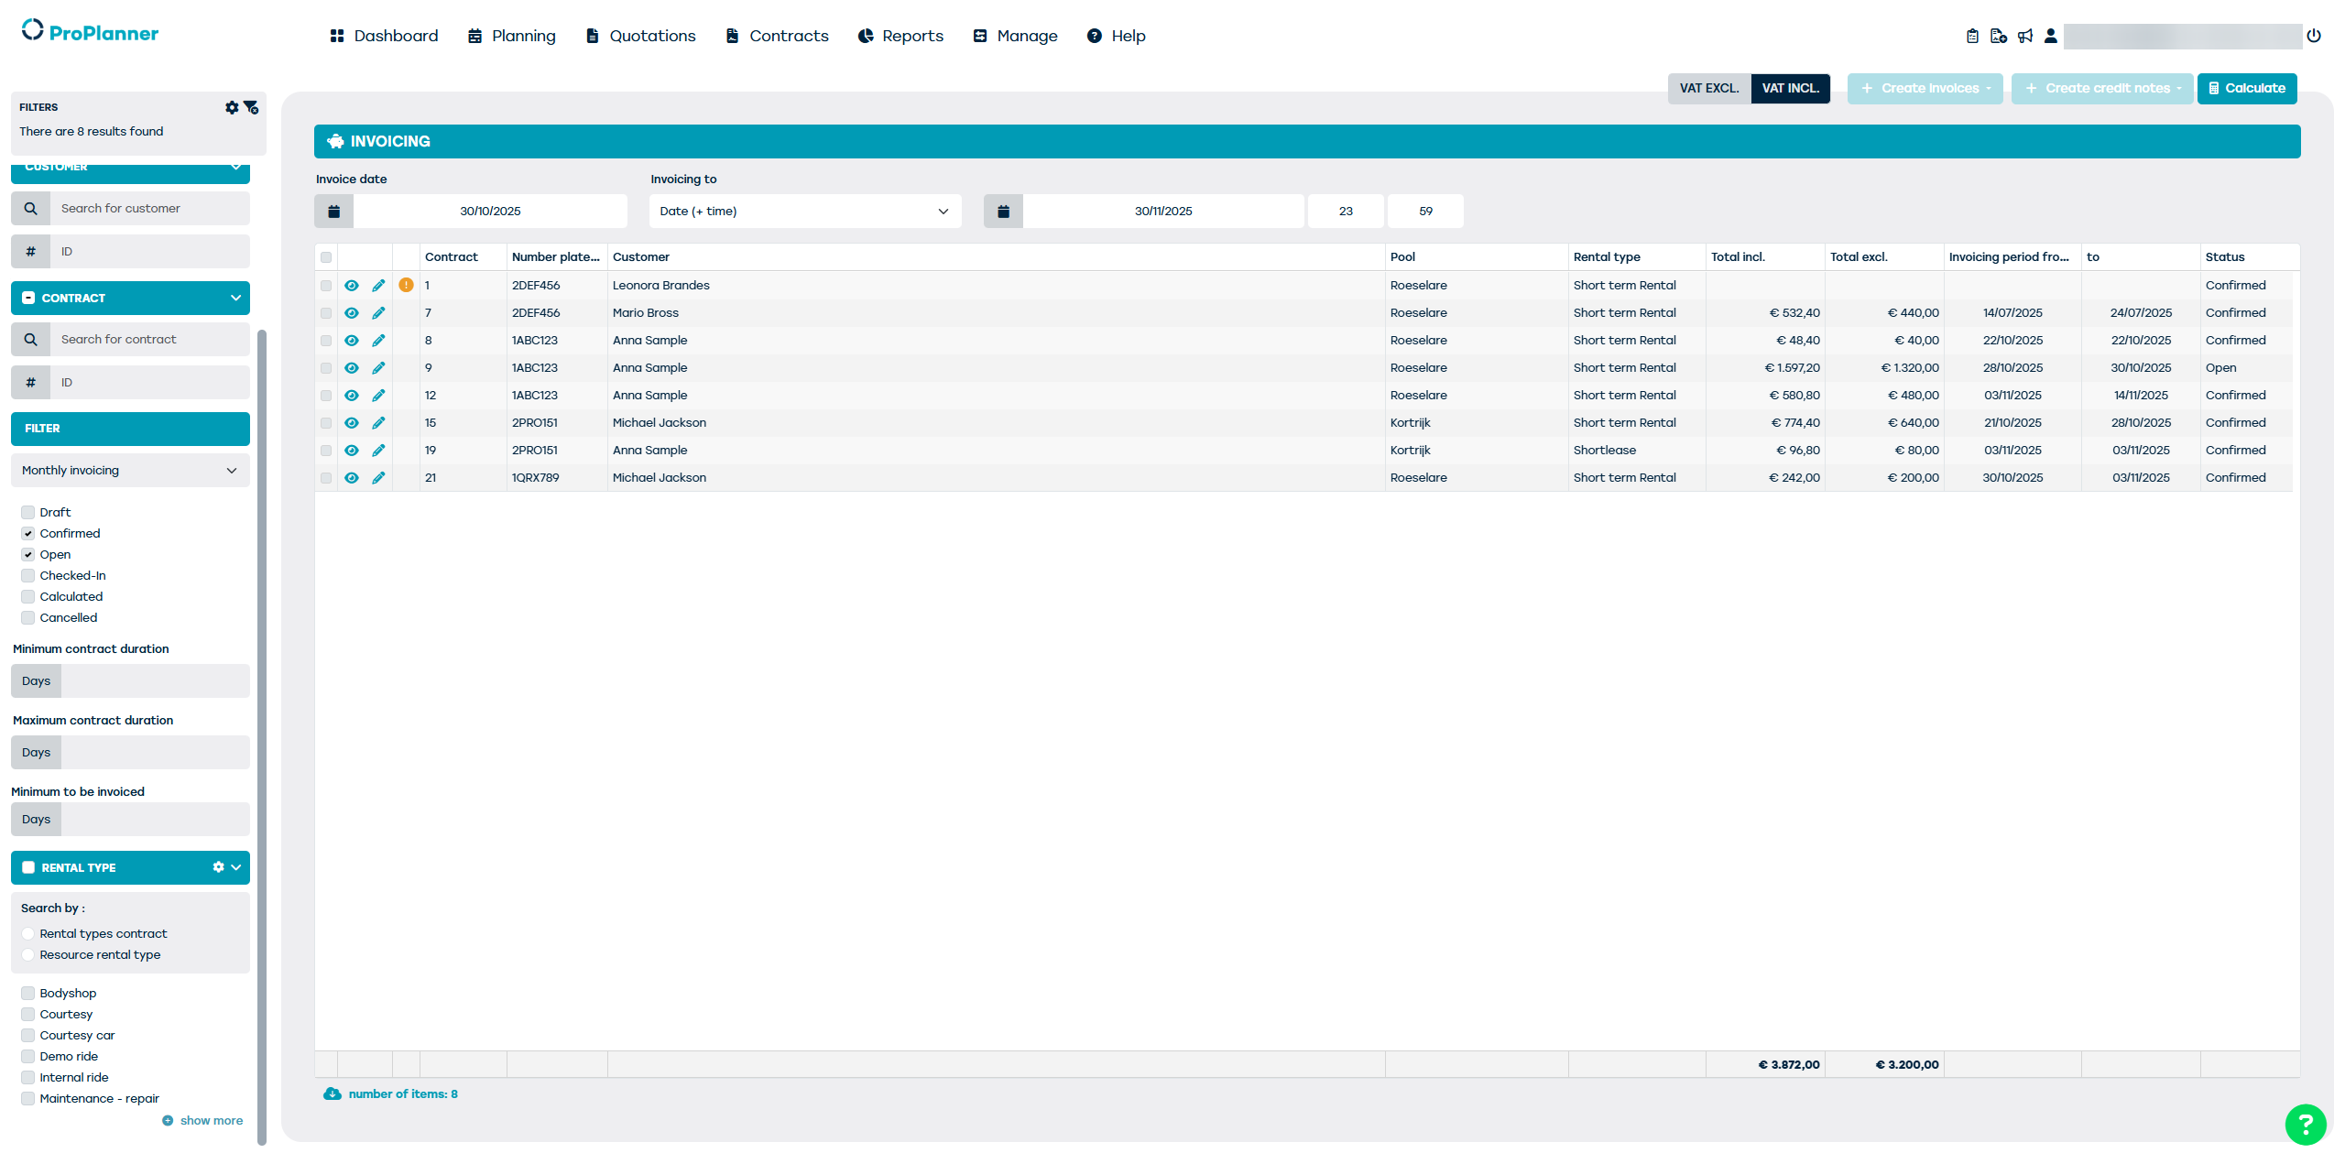The image size is (2345, 1164).
Task: Click the download cloud icon at bottom
Action: 333,1094
